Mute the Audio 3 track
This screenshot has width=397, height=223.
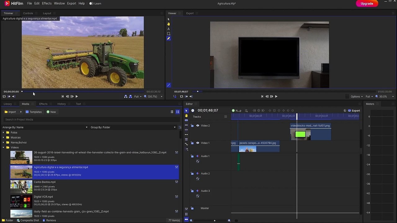[x=198, y=191]
